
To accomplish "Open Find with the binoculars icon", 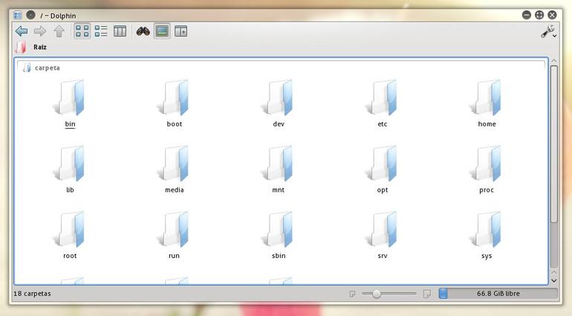I will coord(143,31).
